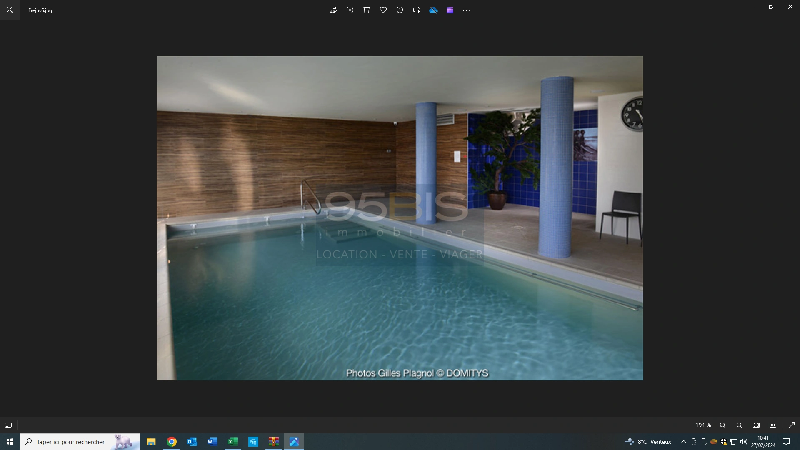Click on the swimming pool photo
The height and width of the screenshot is (450, 800).
tap(400, 218)
